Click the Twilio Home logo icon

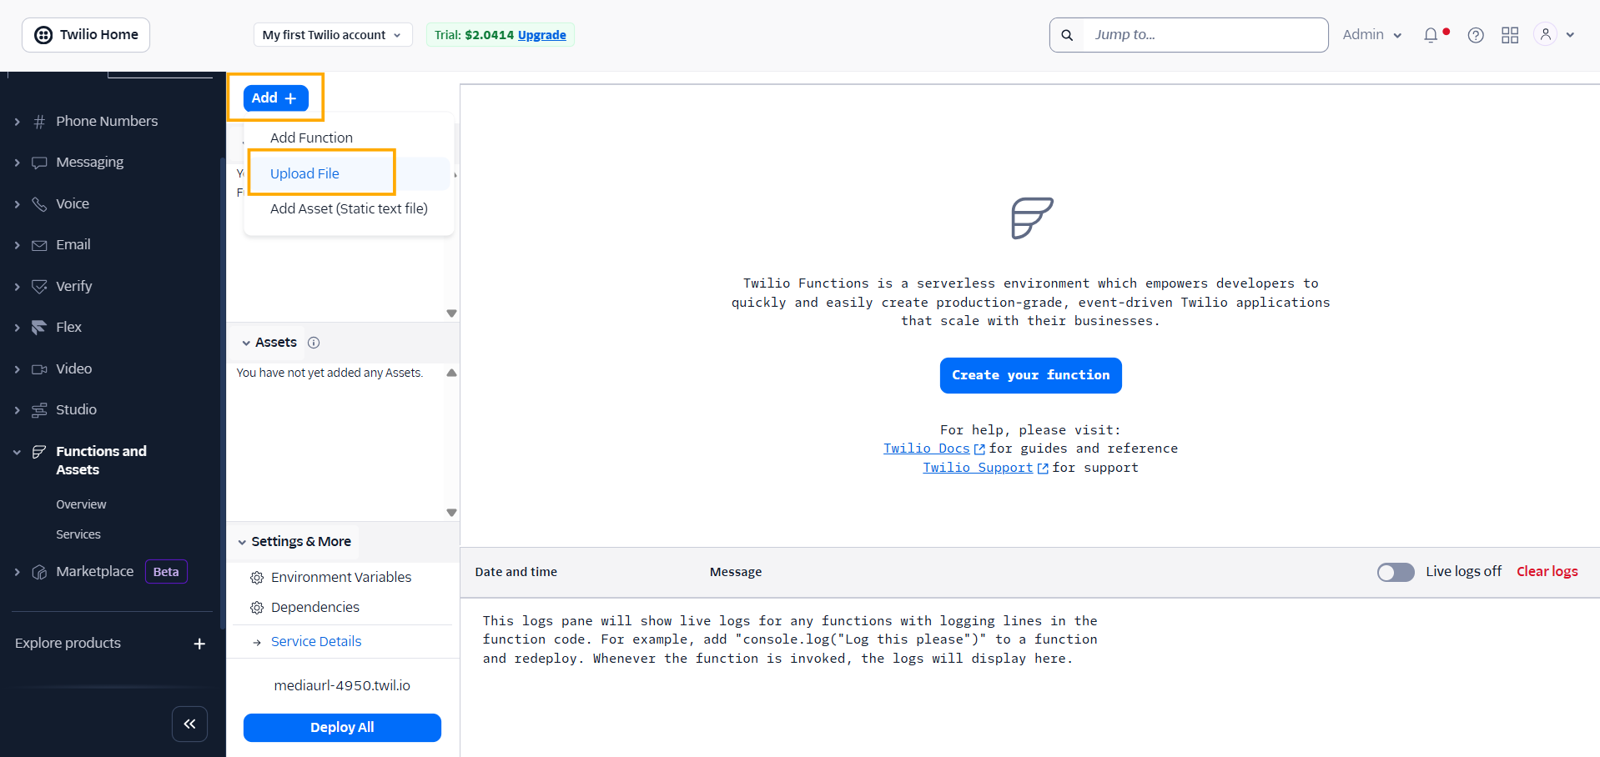click(x=43, y=35)
